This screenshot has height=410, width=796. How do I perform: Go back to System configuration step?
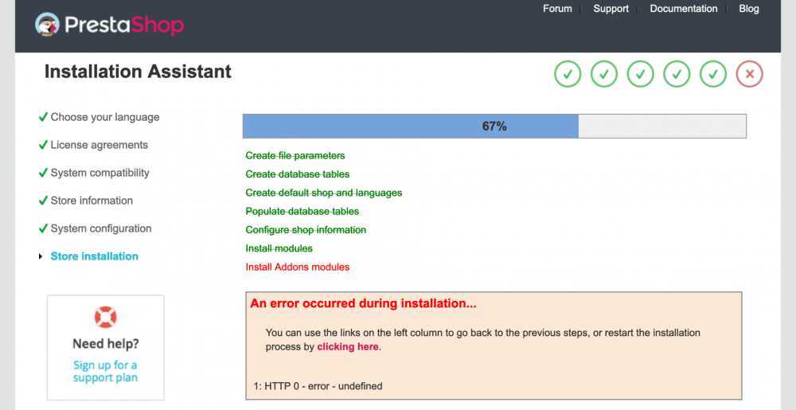(101, 228)
